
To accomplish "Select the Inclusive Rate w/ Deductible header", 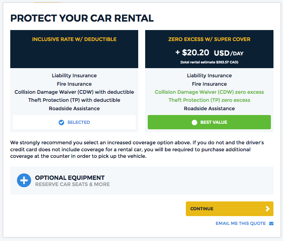I will (74, 39).
